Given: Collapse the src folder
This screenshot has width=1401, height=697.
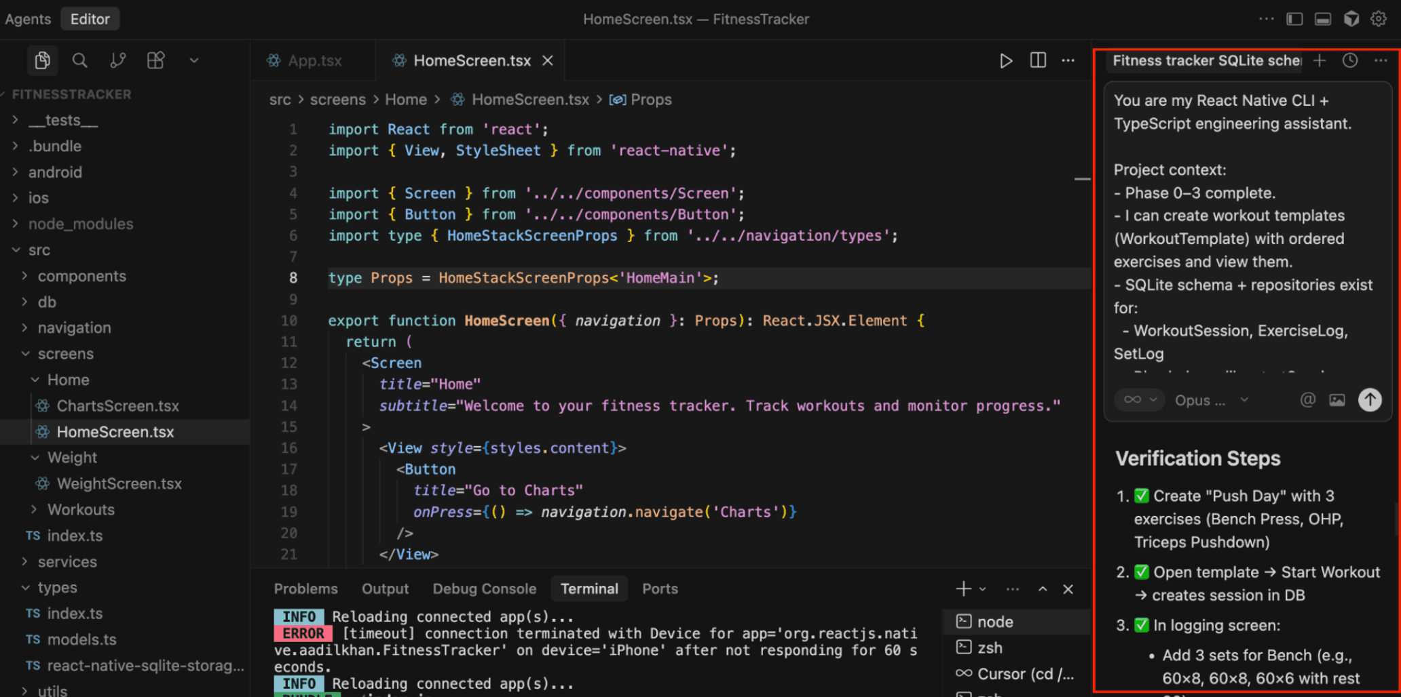Looking at the screenshot, I should coord(39,250).
